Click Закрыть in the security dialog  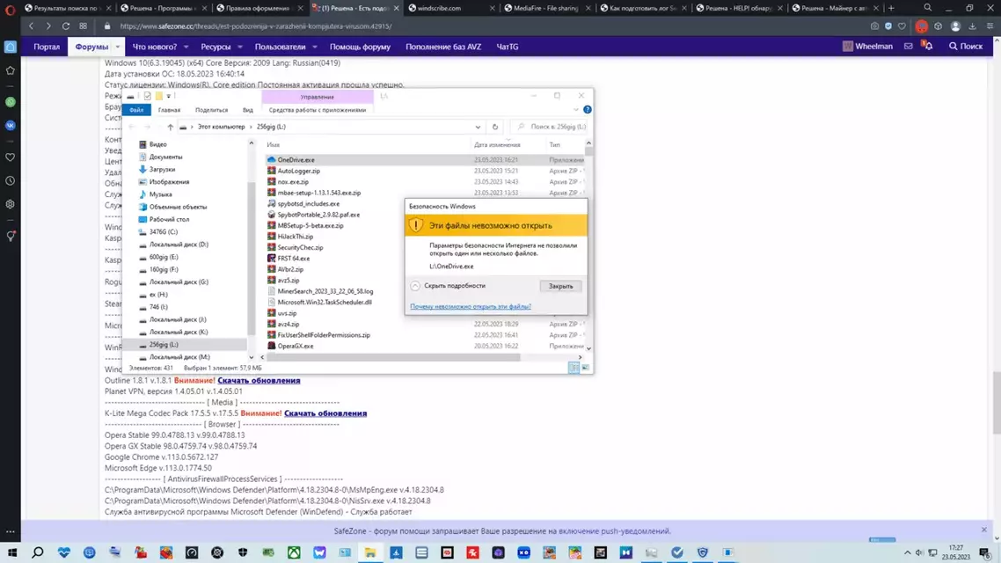click(560, 286)
